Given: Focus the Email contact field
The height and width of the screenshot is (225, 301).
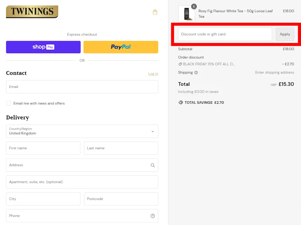Looking at the screenshot, I should 82,87.
